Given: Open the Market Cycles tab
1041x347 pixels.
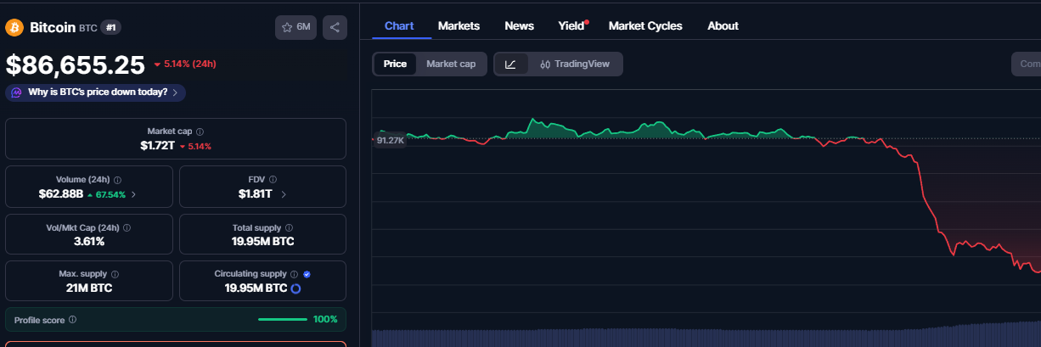Looking at the screenshot, I should point(645,25).
